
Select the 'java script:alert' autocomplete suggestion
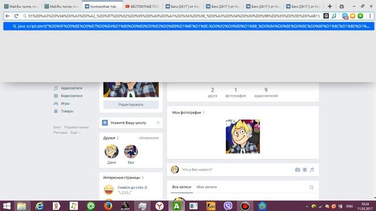[189, 26]
